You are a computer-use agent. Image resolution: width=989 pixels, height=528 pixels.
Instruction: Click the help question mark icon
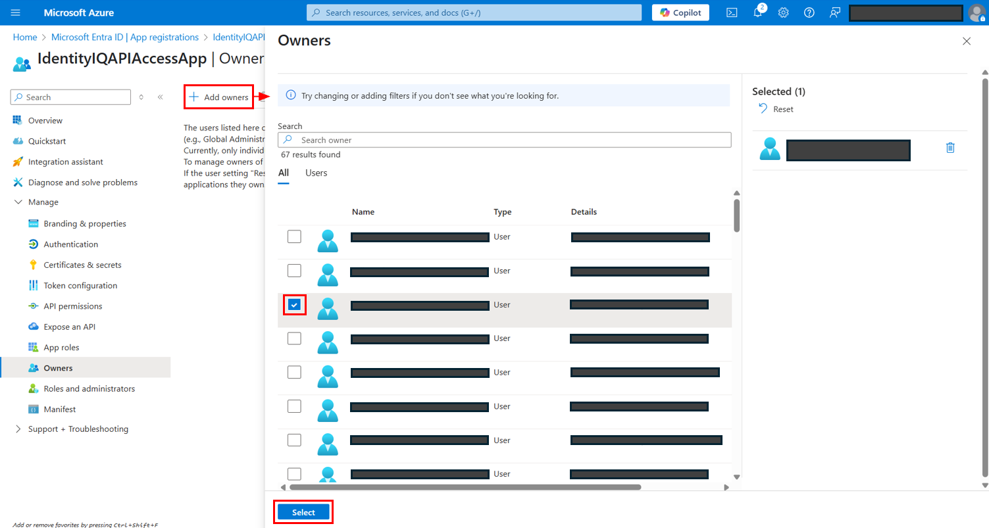click(x=809, y=13)
